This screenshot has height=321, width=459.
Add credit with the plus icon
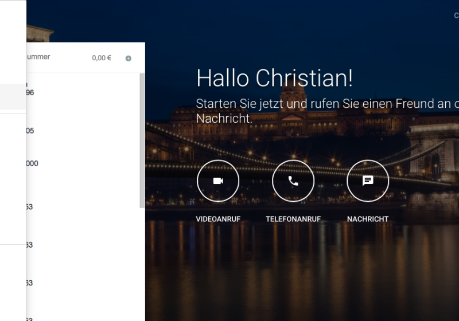coord(128,58)
